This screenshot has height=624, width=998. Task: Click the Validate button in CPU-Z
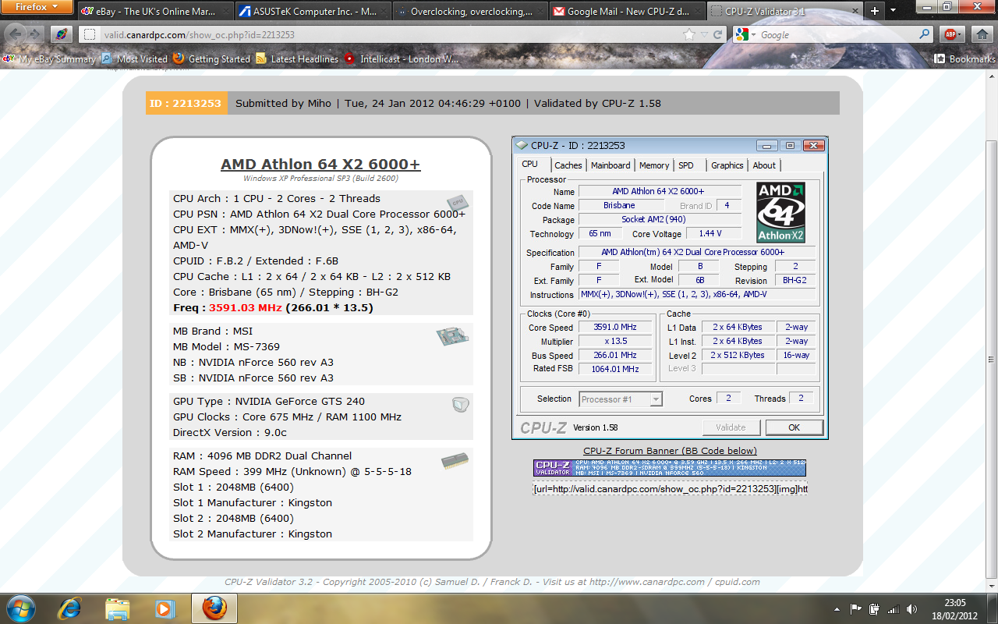731,427
